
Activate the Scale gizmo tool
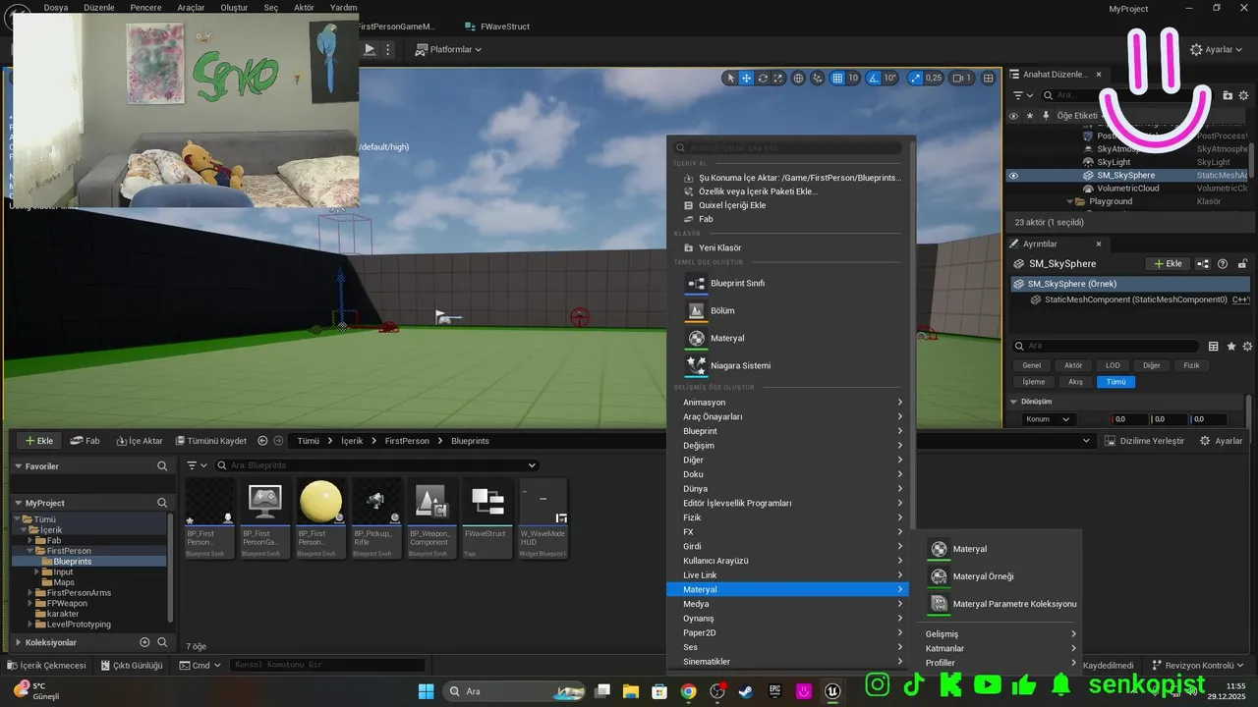[x=778, y=79]
